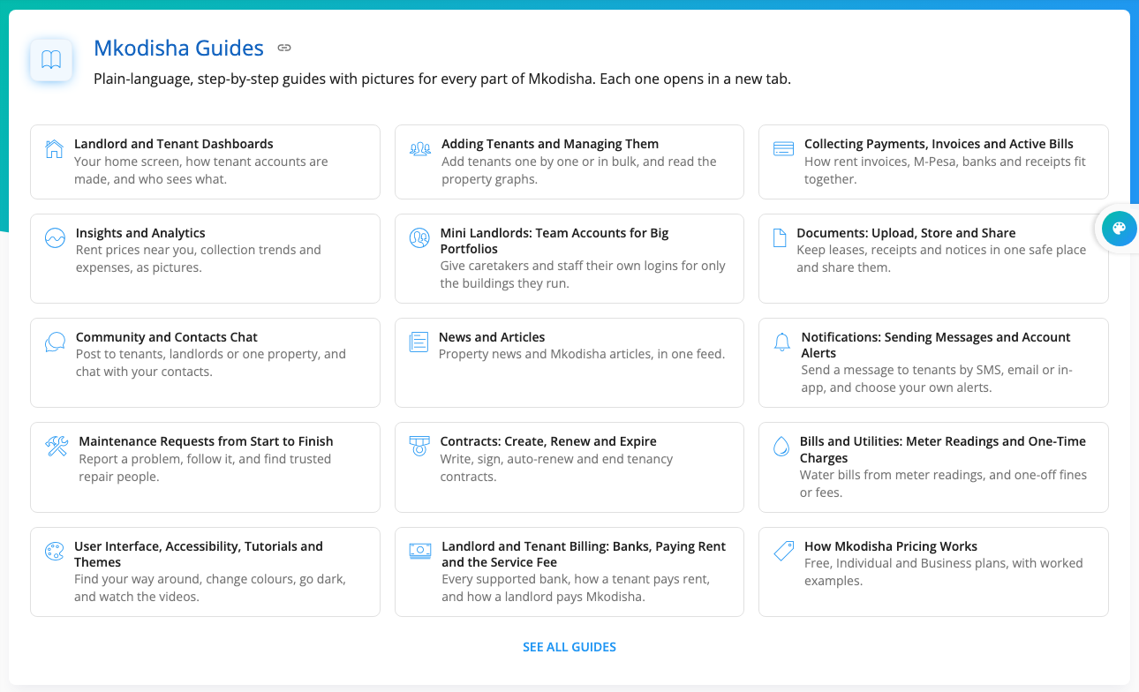Open Notifications: Sending Messages and Account Alerts
Image resolution: width=1139 pixels, height=692 pixels.
pyautogui.click(x=936, y=345)
